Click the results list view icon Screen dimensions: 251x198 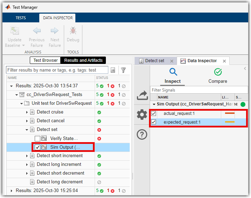113,70
